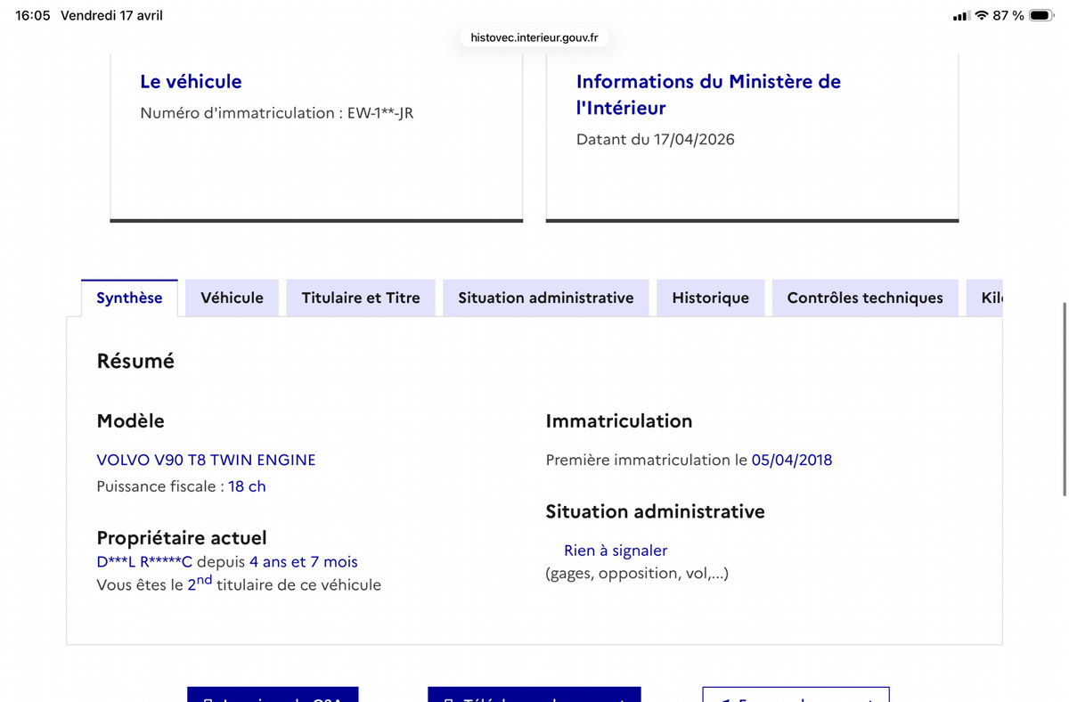Click the Propriétaire actuel heading
Image resolution: width=1069 pixels, height=702 pixels.
[182, 538]
